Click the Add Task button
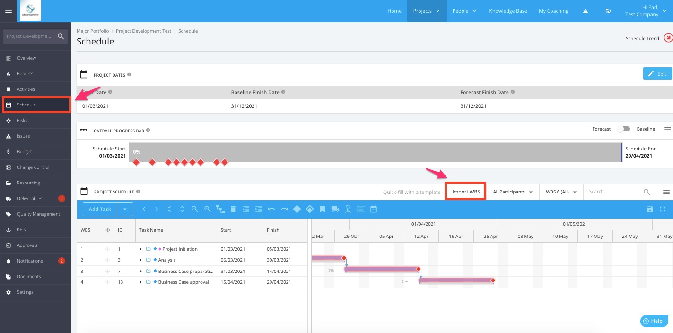 click(100, 209)
